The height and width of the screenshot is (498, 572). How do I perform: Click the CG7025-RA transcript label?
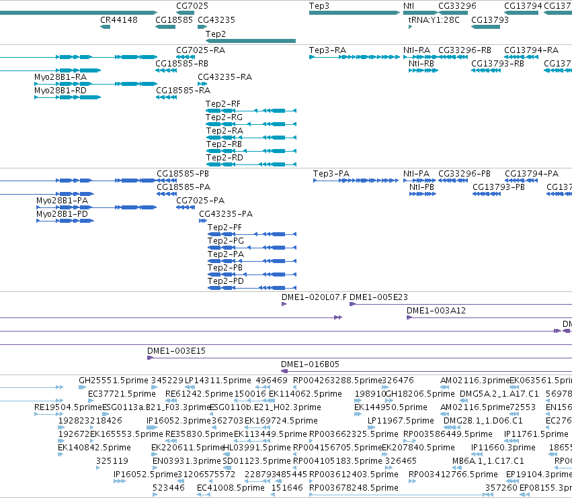(x=201, y=50)
